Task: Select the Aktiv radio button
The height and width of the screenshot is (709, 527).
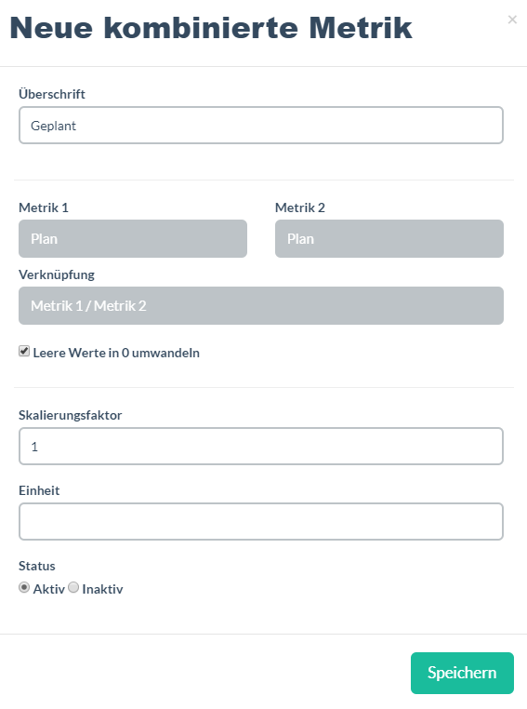Action: pyautogui.click(x=24, y=587)
